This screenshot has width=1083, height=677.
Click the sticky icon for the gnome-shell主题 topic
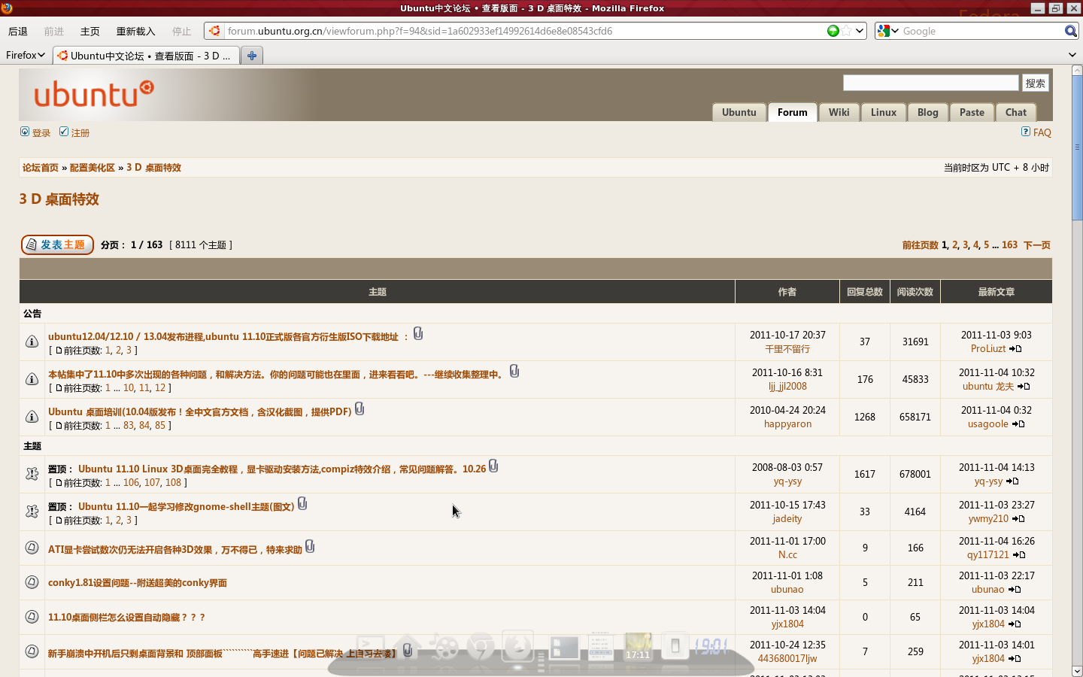pos(32,512)
